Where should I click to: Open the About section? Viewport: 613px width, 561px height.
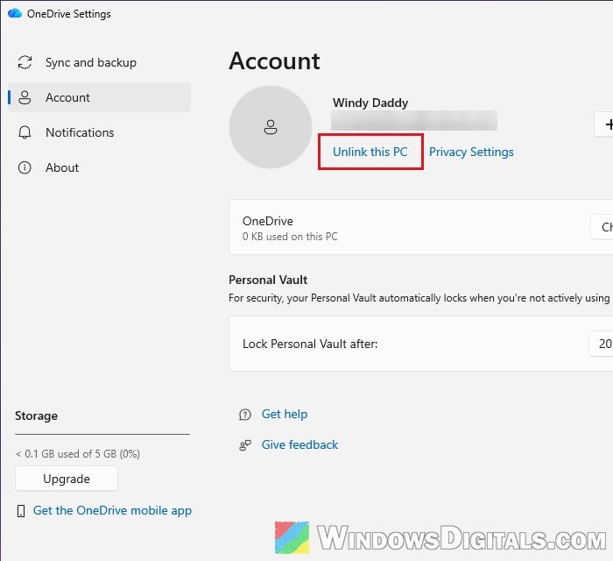coord(99,167)
